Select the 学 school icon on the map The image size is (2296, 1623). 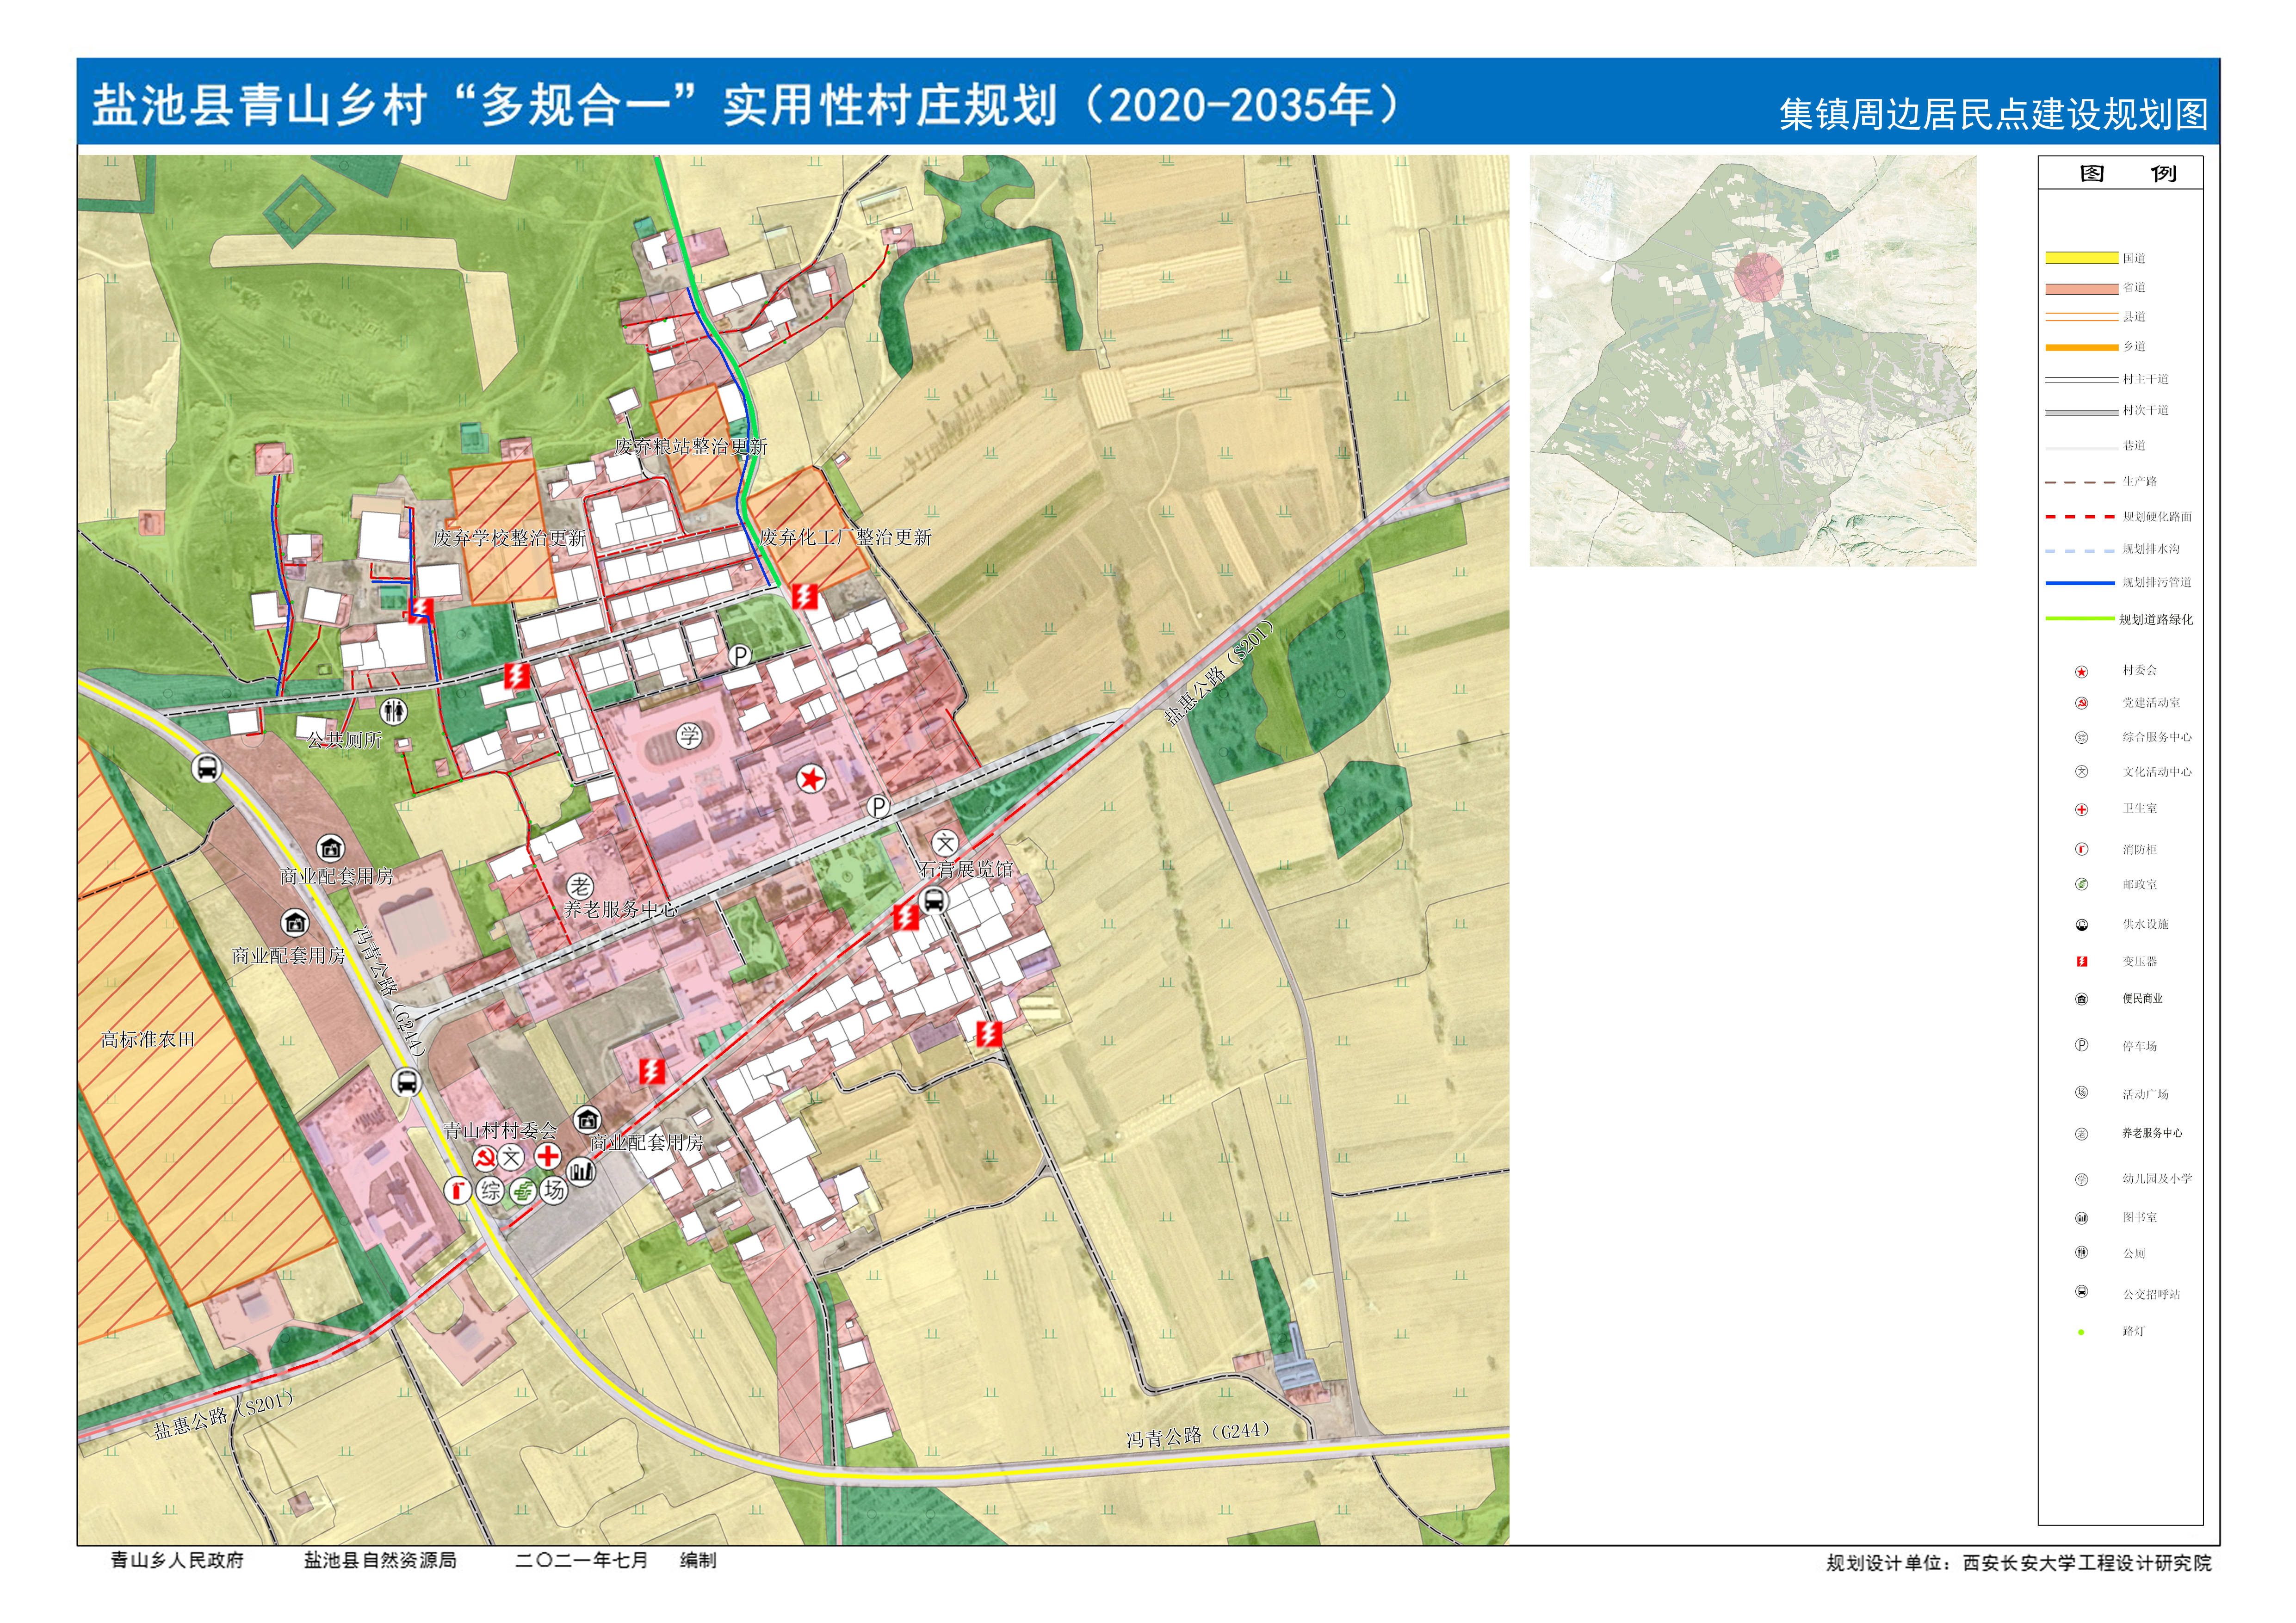tap(689, 736)
